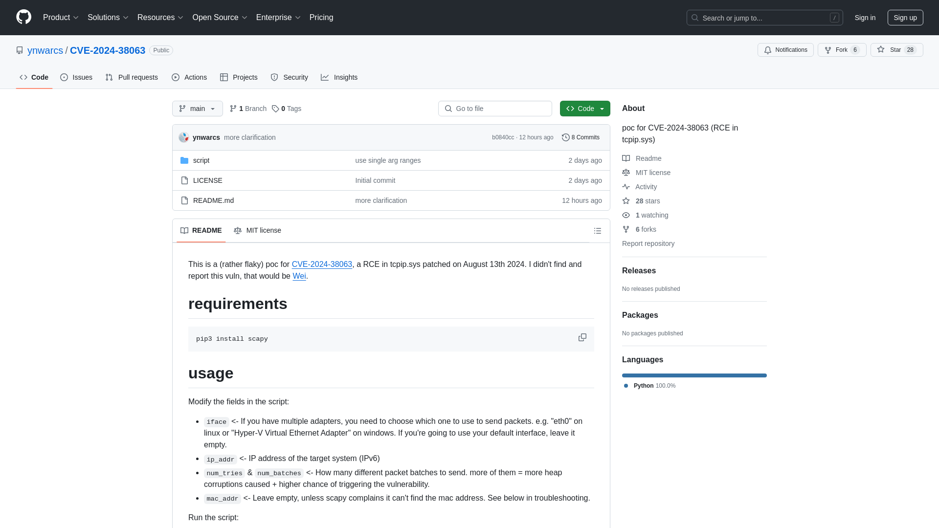Click the fork icon in Fork button
939x528 pixels.
click(828, 50)
